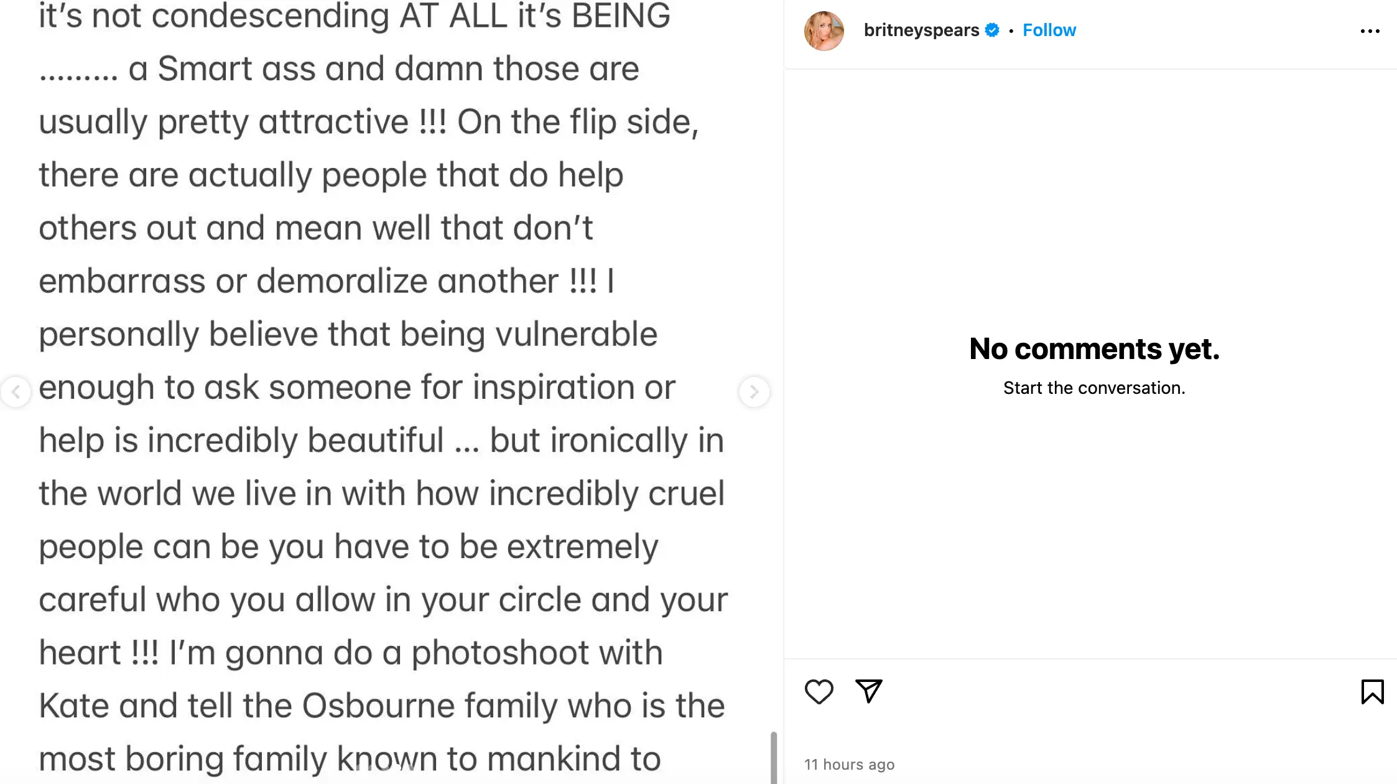Screen dimensions: 1397x784
Task: Open the three-dot options menu
Action: click(1371, 30)
